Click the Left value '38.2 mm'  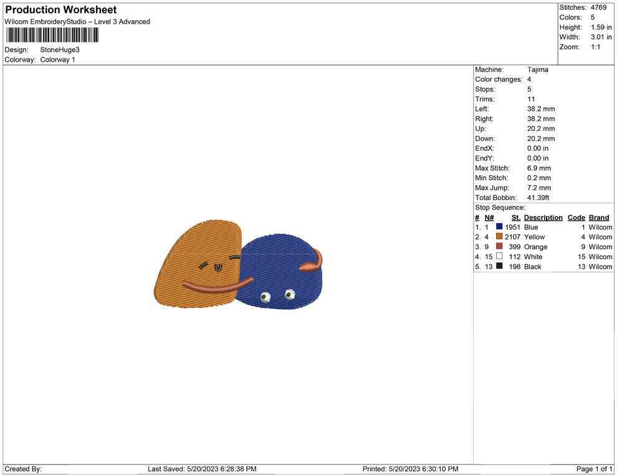pyautogui.click(x=541, y=109)
